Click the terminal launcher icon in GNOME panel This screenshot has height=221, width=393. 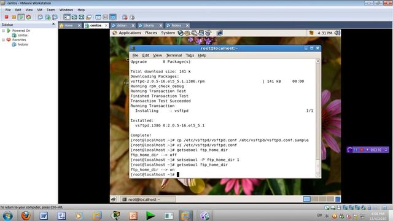[220, 33]
